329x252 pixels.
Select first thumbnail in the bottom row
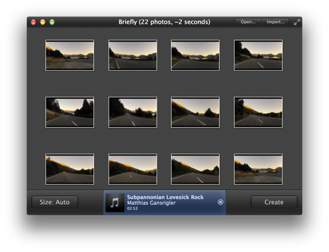(x=70, y=169)
